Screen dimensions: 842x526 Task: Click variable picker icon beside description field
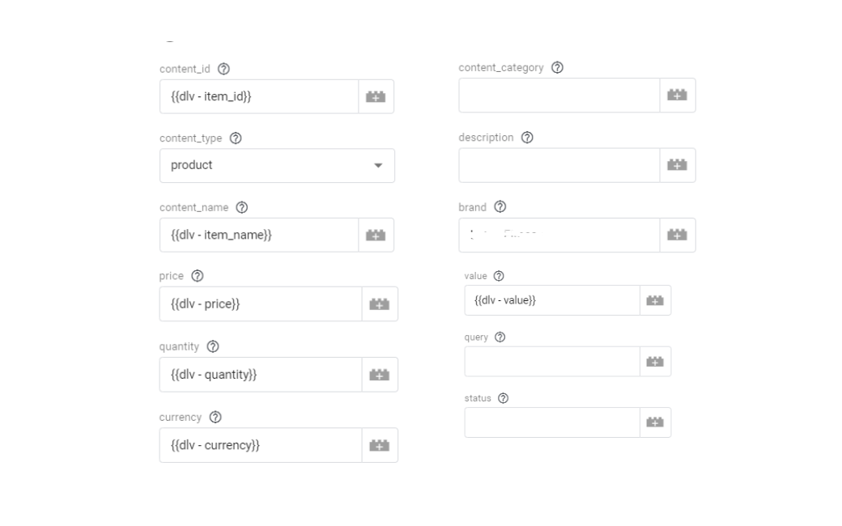(x=677, y=165)
